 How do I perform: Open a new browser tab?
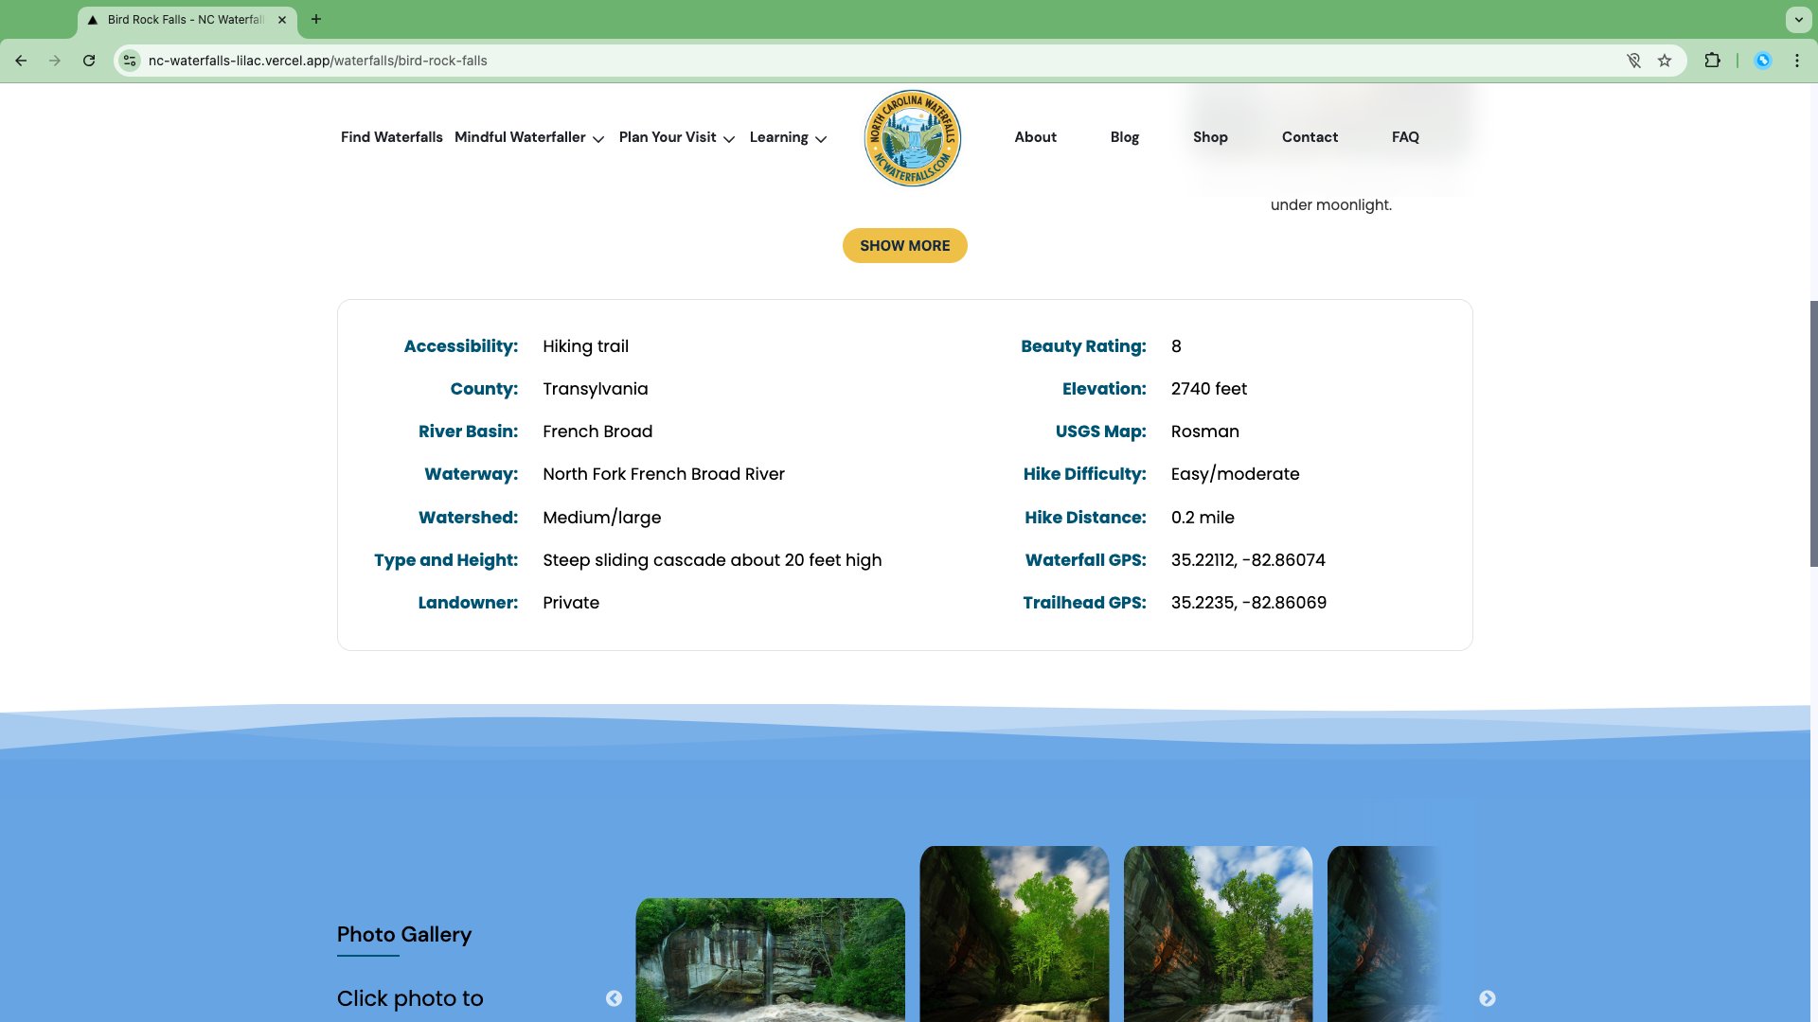coord(316,19)
